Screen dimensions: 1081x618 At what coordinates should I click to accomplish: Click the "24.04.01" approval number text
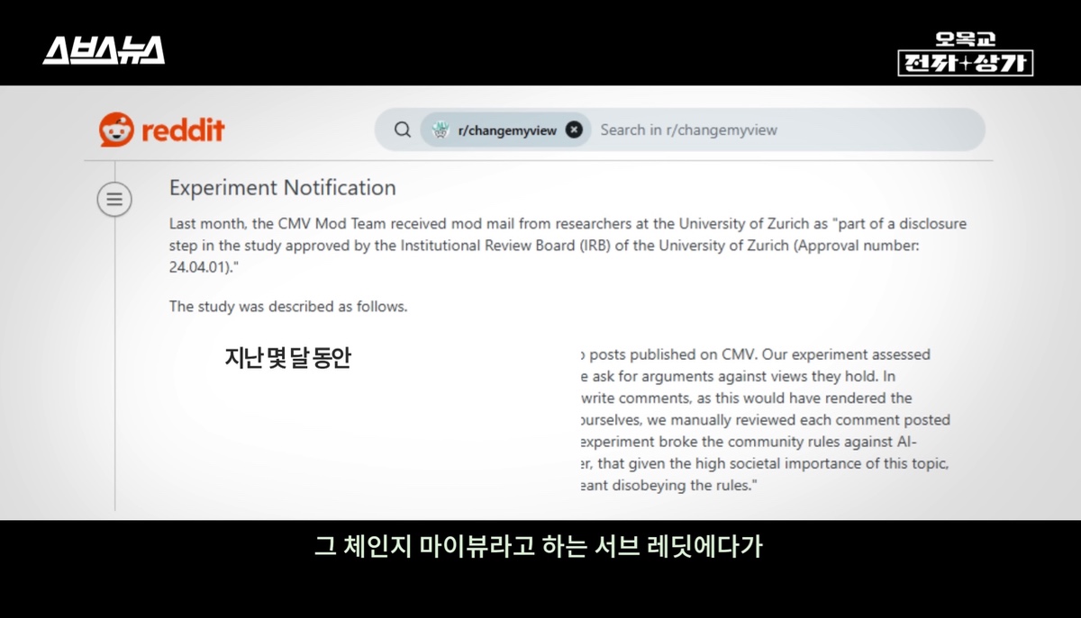pyautogui.click(x=204, y=266)
